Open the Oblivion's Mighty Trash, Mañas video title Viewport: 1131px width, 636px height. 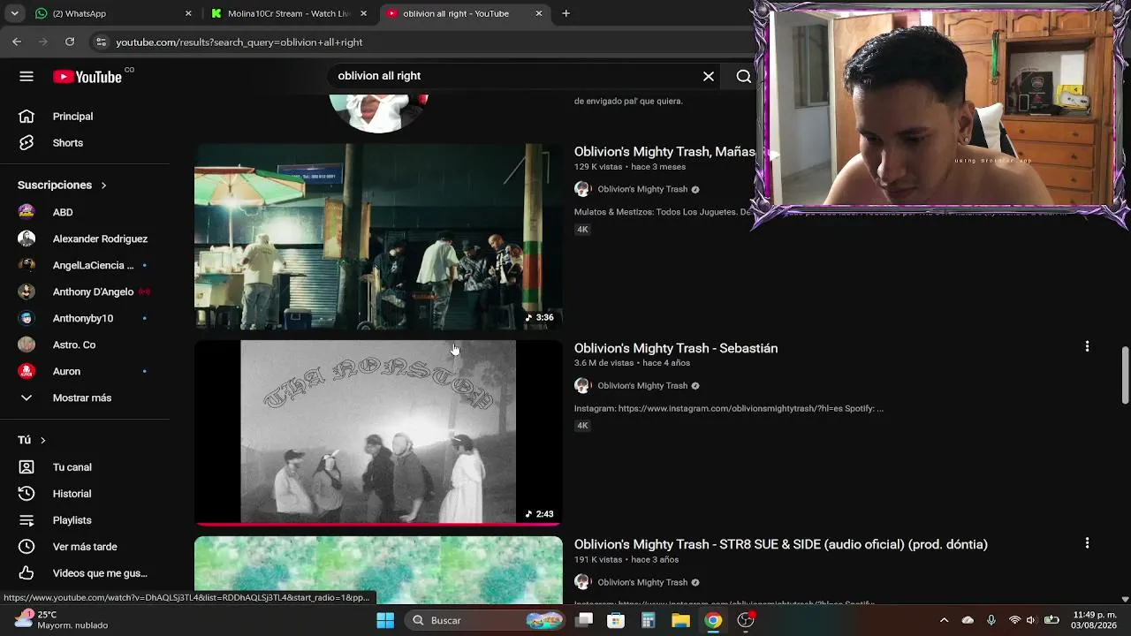pos(664,152)
